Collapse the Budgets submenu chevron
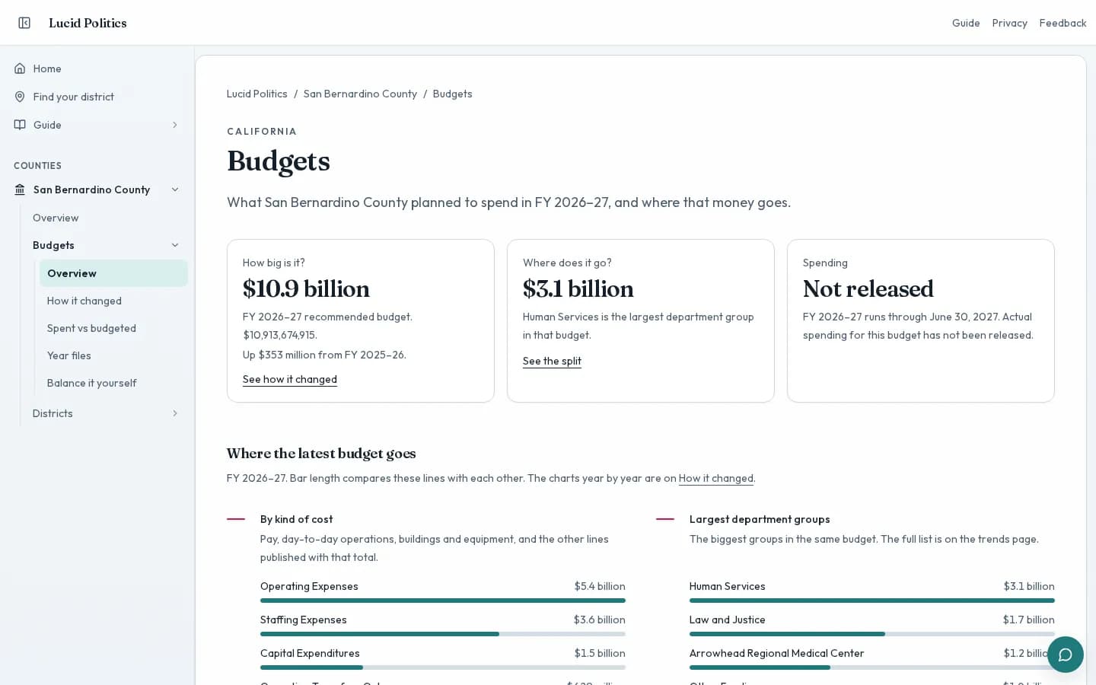Viewport: 1096px width, 685px height. (175, 245)
